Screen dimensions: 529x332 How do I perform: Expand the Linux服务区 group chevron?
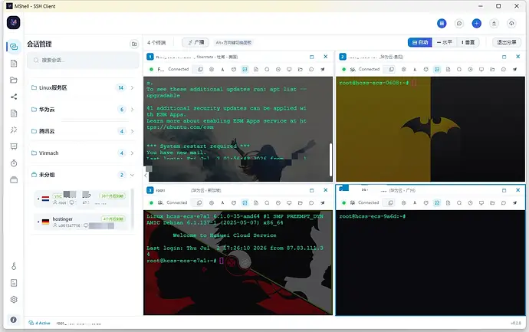pos(132,87)
